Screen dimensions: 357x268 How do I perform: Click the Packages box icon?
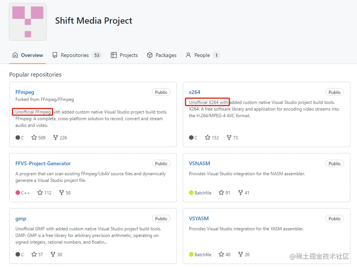150,55
